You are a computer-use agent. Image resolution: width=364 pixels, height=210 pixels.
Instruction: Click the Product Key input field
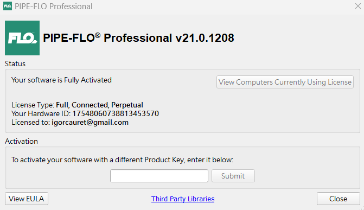(x=159, y=176)
